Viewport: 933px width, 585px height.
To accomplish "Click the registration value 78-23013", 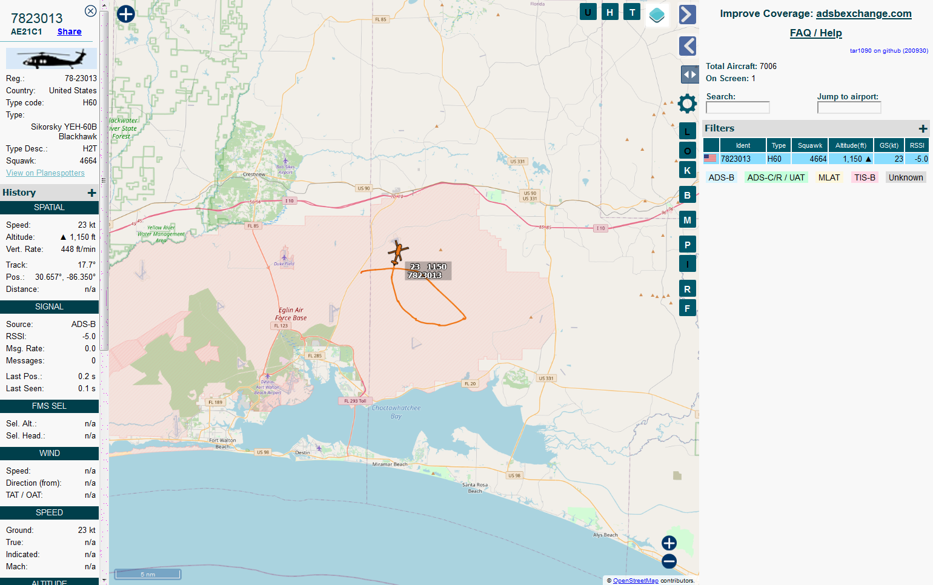I will (81, 78).
